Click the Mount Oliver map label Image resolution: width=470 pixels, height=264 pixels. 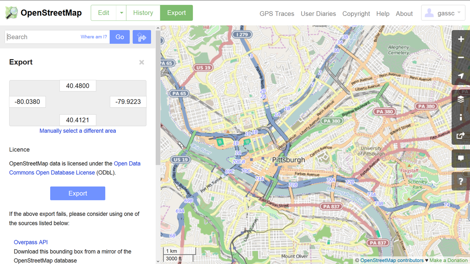[294, 256]
